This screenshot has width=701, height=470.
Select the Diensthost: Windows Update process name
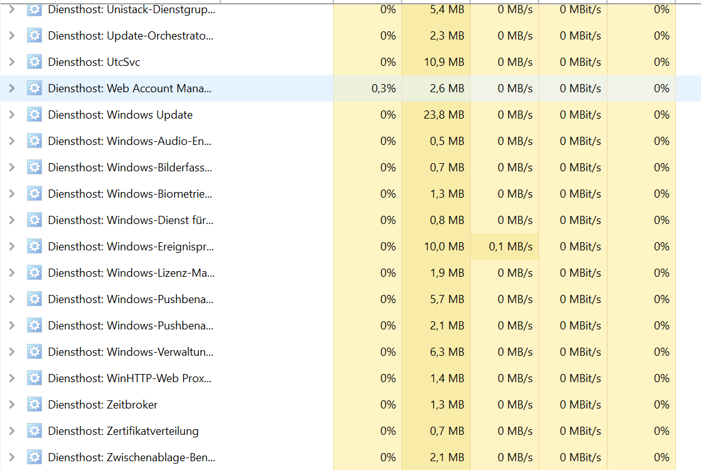click(x=120, y=115)
